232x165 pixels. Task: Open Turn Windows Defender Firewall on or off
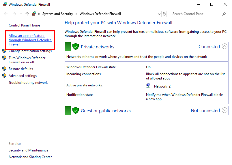(27, 60)
